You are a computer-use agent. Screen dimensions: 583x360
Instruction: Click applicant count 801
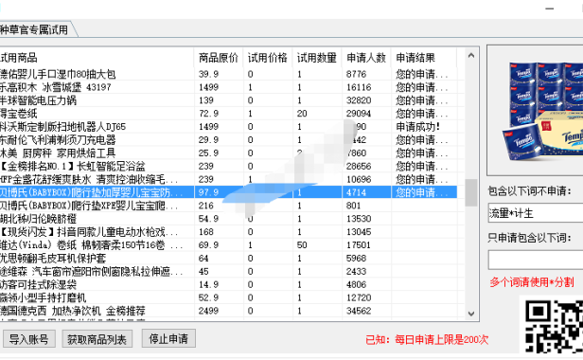click(x=354, y=206)
